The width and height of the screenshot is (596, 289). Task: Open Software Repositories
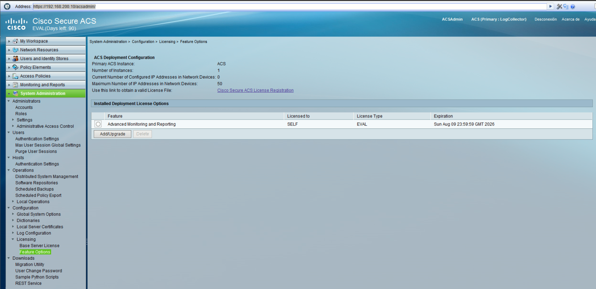(x=37, y=183)
